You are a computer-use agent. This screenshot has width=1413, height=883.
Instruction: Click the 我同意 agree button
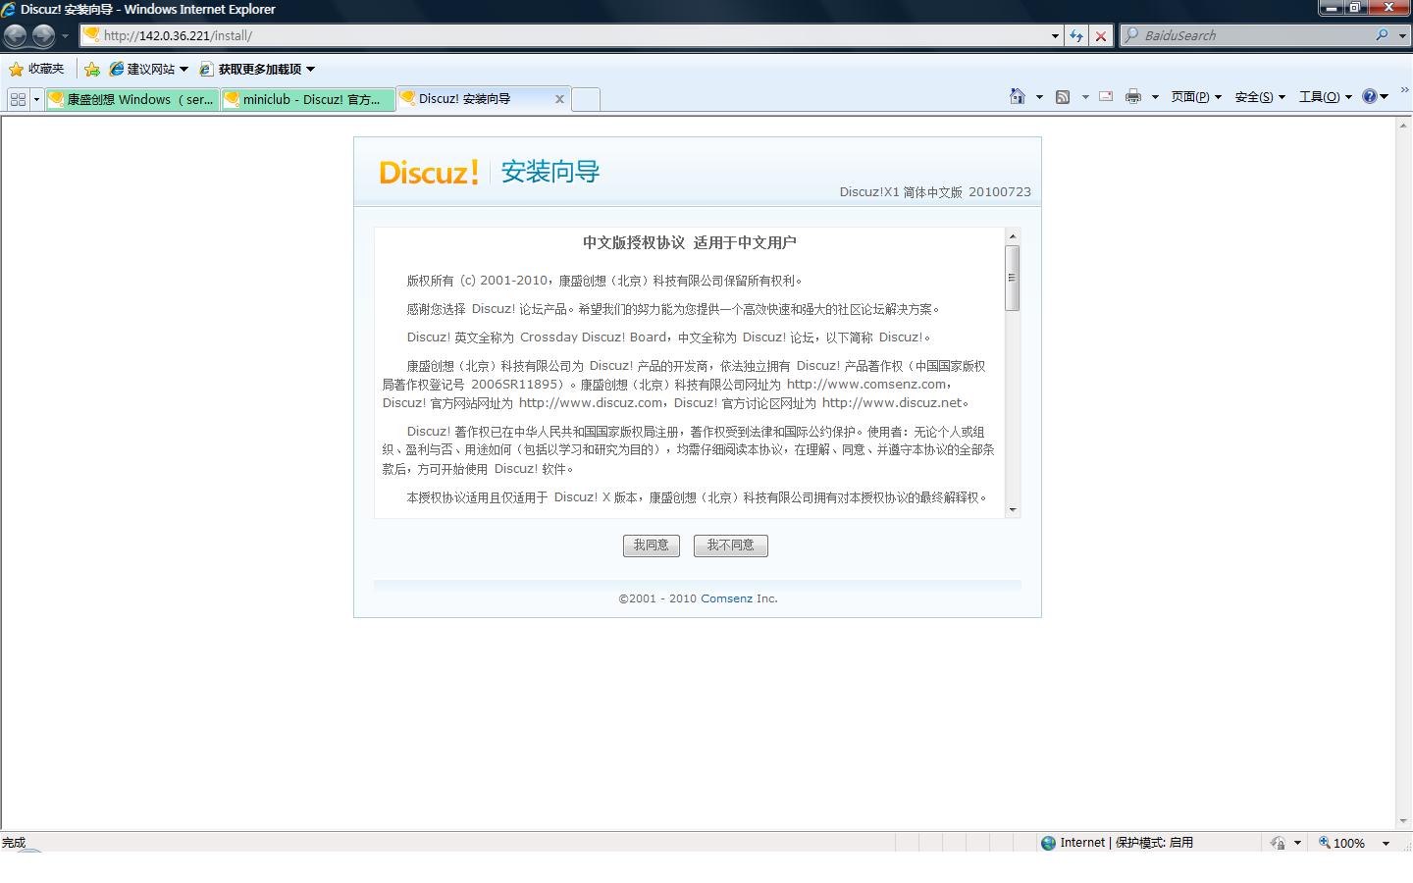click(652, 545)
